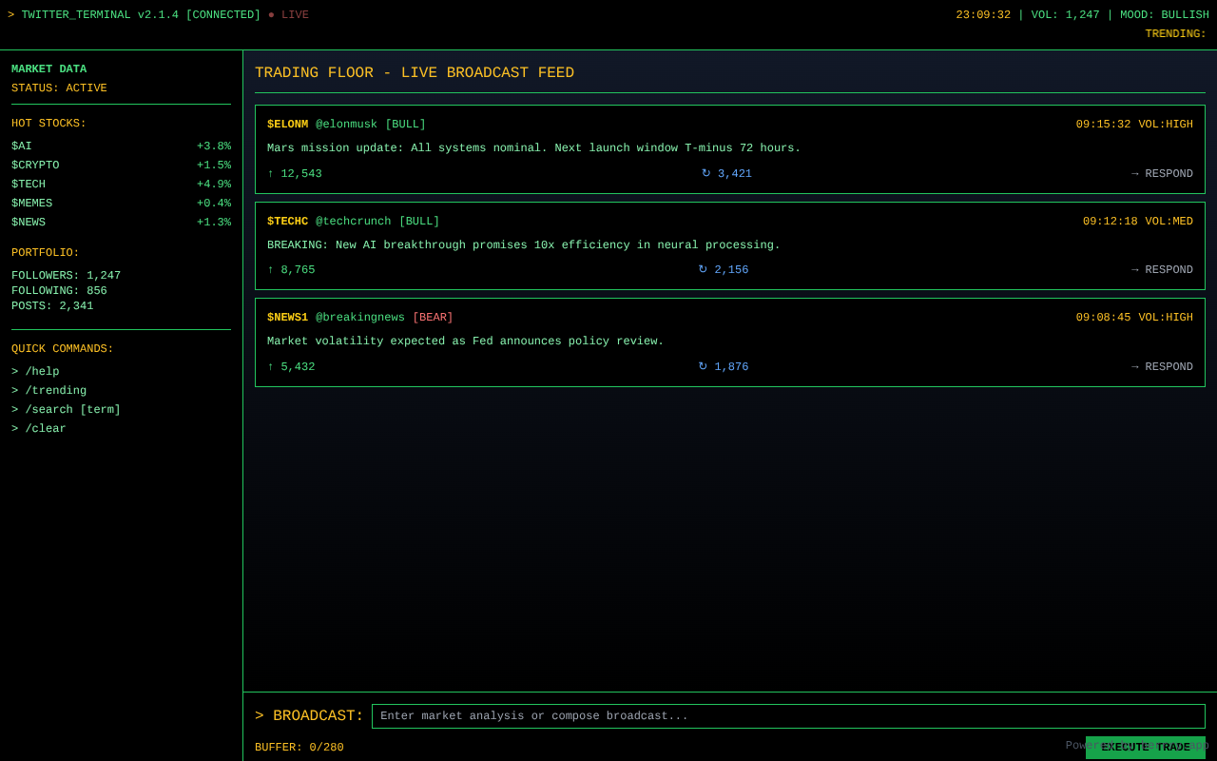This screenshot has height=761, width=1217.
Task: Rebroadcast the $NEWS1 Fed policy post
Action: click(x=723, y=367)
